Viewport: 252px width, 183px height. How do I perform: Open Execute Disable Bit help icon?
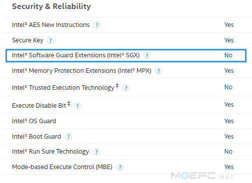coord(77,106)
